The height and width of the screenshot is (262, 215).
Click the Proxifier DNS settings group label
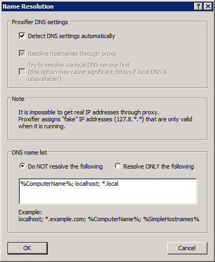tap(40, 22)
